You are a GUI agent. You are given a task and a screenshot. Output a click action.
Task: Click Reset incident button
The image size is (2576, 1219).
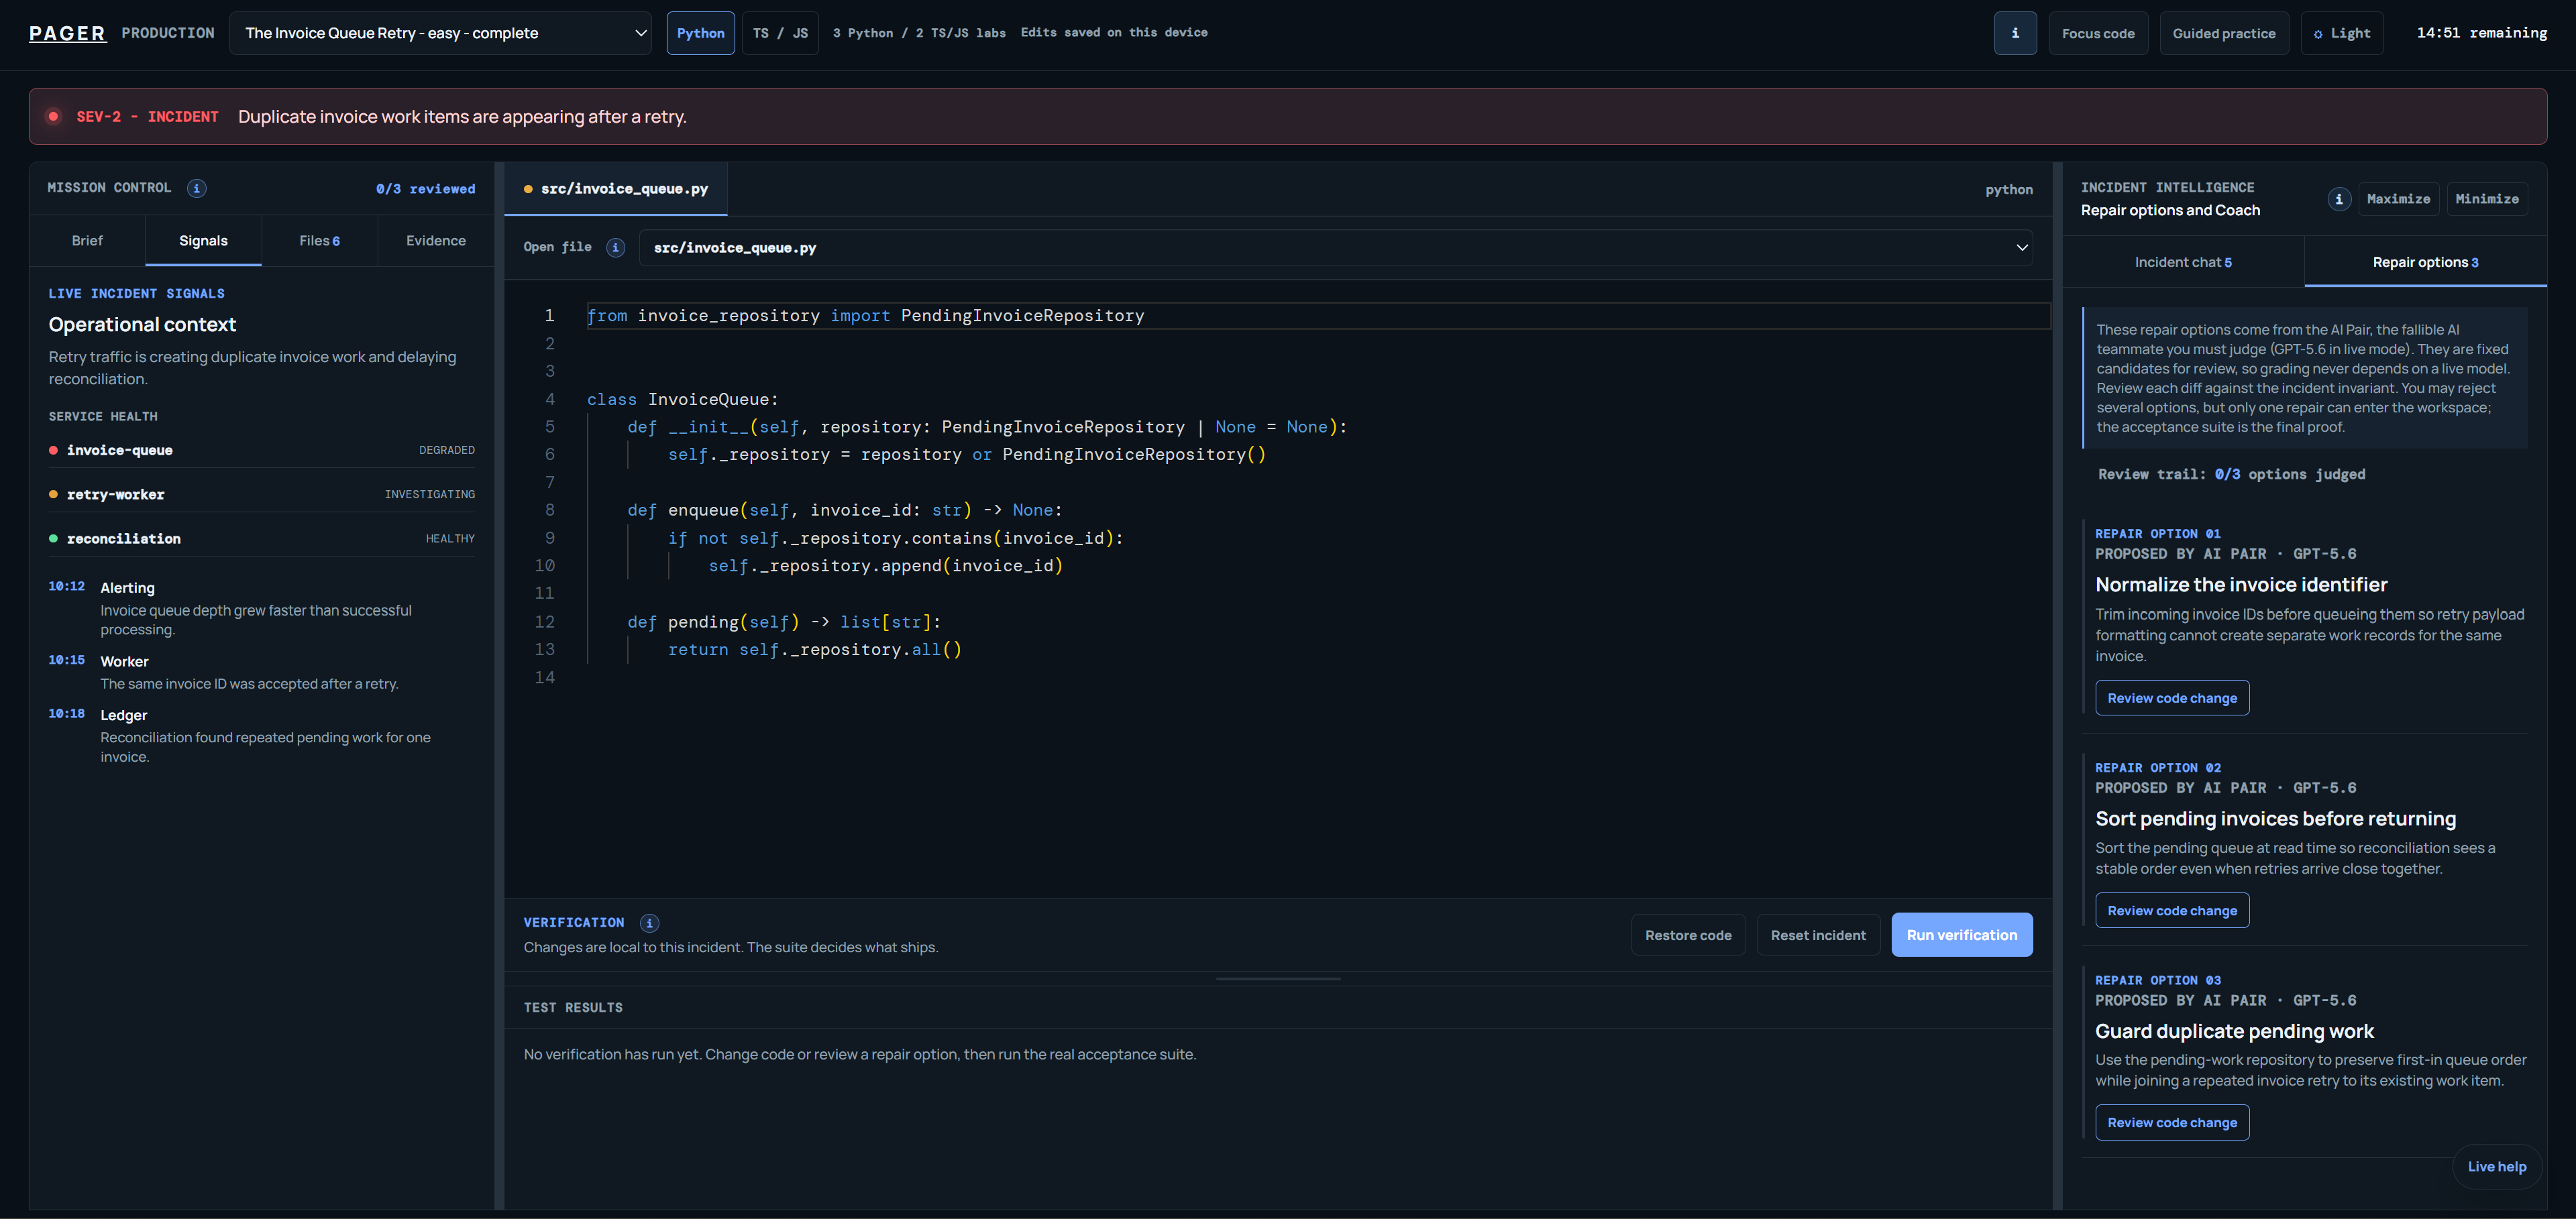(1817, 935)
